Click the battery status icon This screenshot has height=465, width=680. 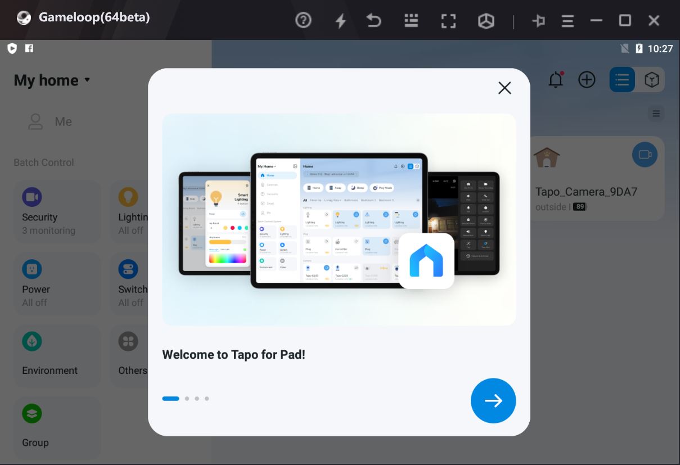(639, 48)
